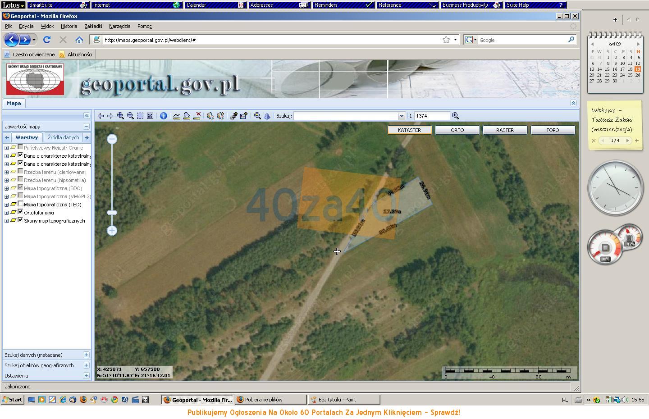This screenshot has width=649, height=419.
Task: Go back in Firefox browser history
Action: tap(11, 40)
